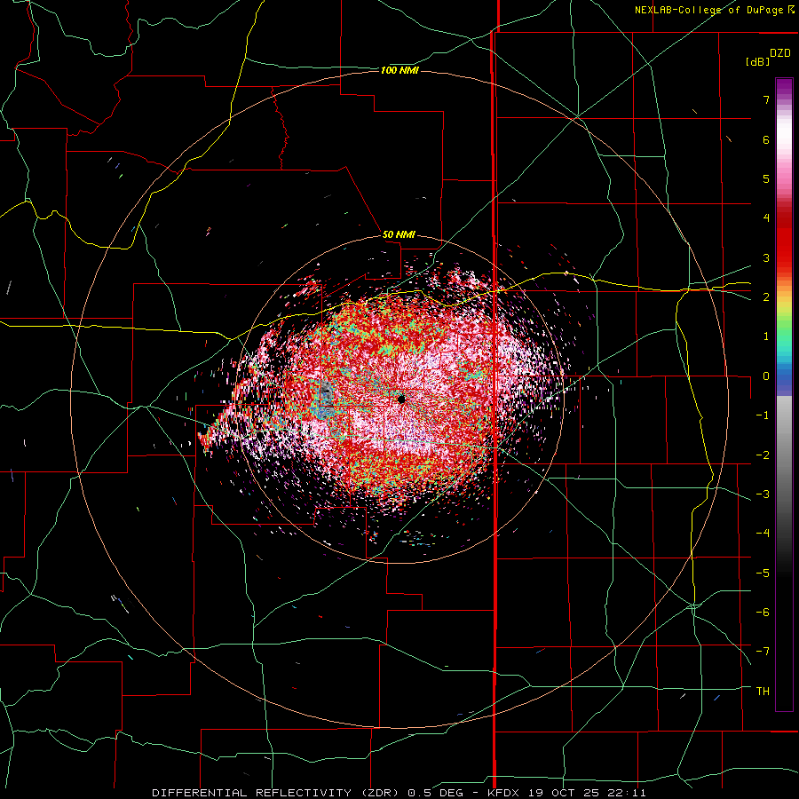This screenshot has width=799, height=799.
Task: Click the Differential Reflectivity product caption
Action: click(399, 793)
